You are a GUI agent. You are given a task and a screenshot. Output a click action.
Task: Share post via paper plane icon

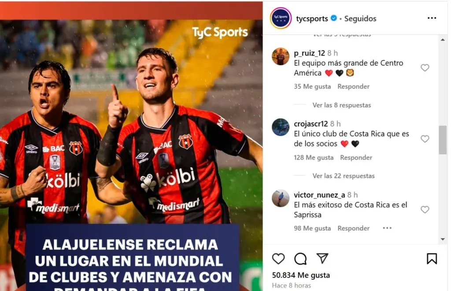coord(322,258)
